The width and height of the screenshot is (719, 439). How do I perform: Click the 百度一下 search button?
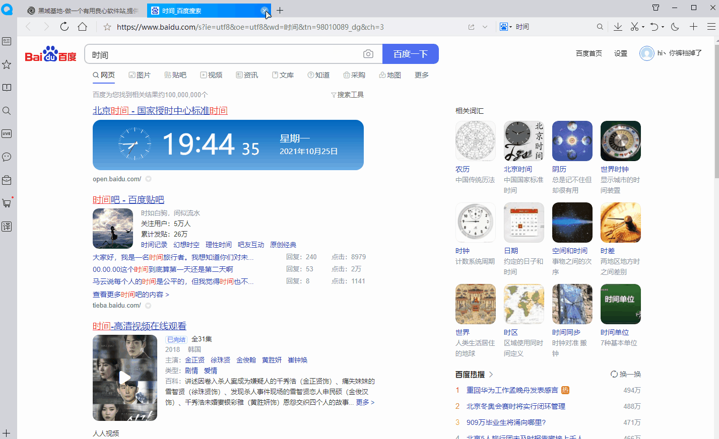(x=411, y=54)
